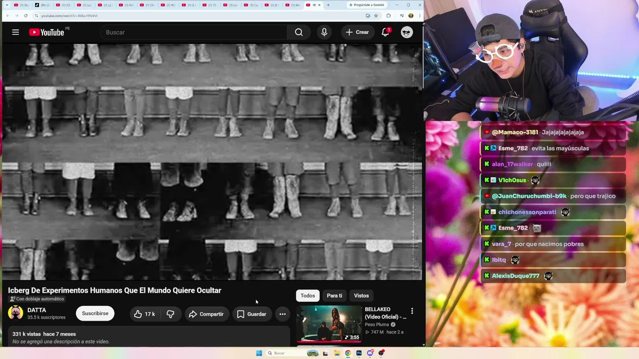Open Photoshop from the taskbar
This screenshot has width=639, height=359.
[359, 353]
